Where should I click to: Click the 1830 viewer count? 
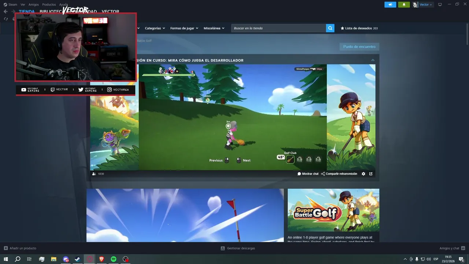[x=98, y=174]
